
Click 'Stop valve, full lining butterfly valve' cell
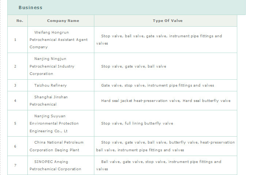tap(137, 123)
